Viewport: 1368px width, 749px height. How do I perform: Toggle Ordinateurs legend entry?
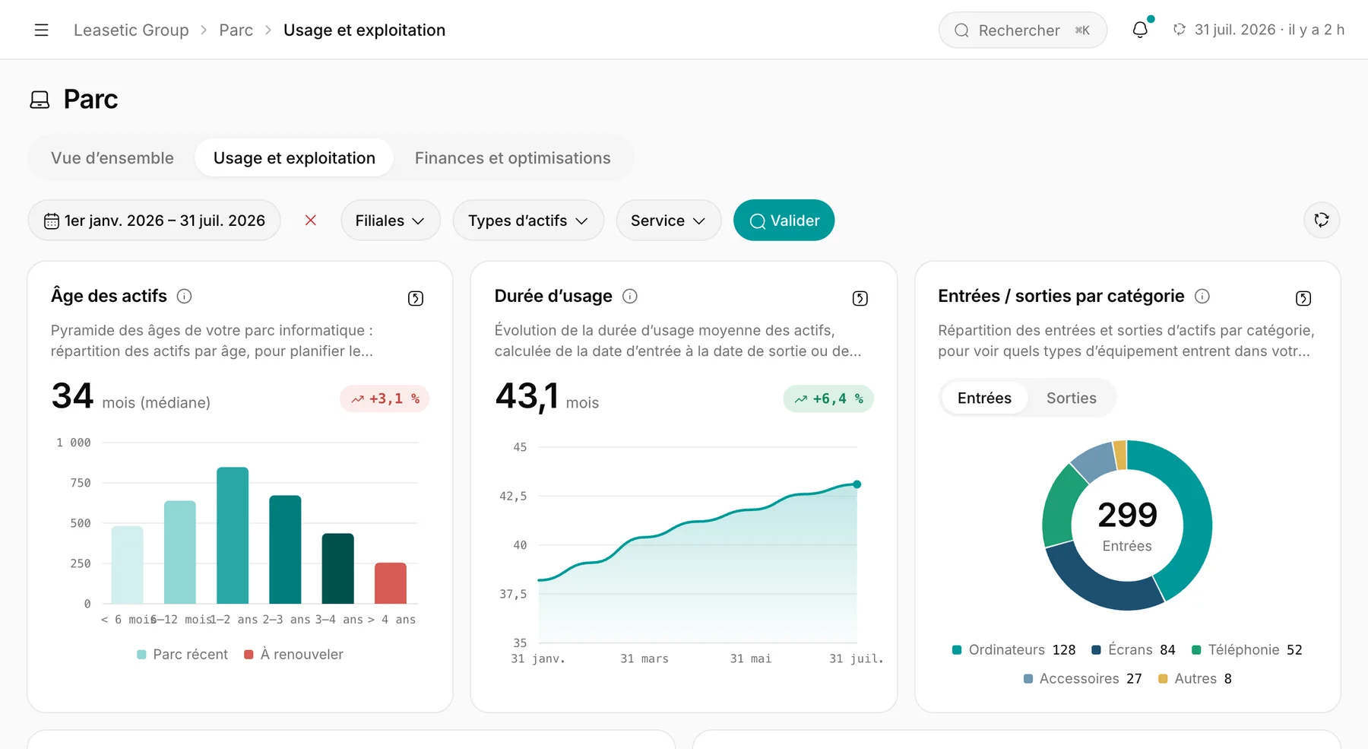pyautogui.click(x=1014, y=649)
